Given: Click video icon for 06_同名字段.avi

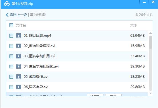Looking at the screenshot, I should coord(19,87).
